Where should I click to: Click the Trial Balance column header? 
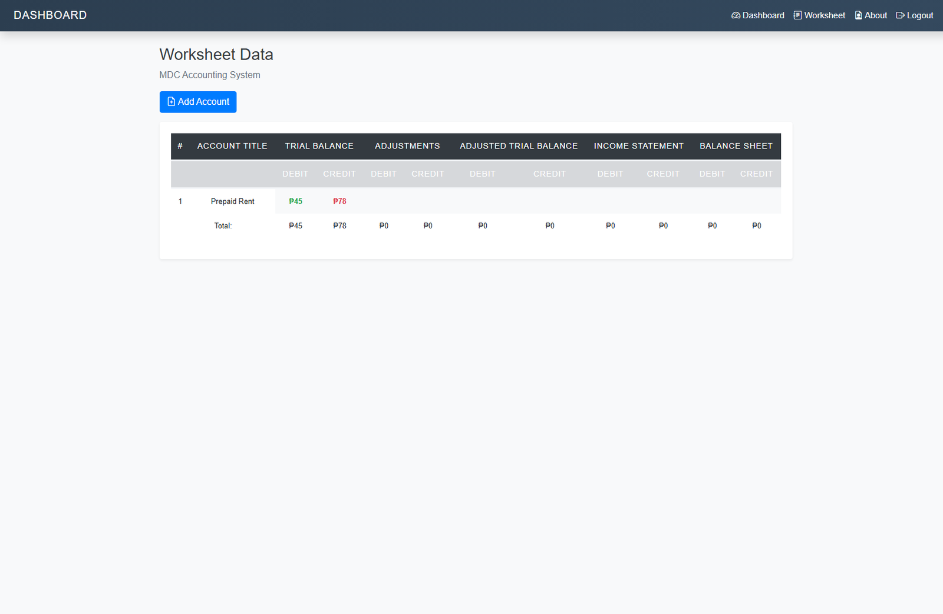[319, 146]
